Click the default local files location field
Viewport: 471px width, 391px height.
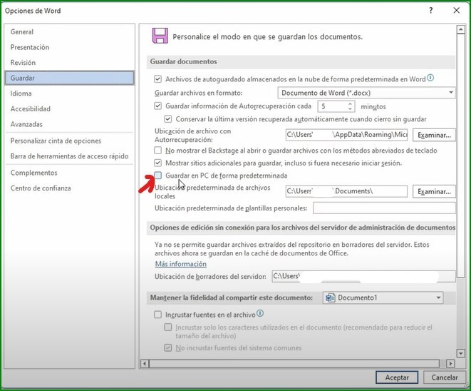click(346, 191)
